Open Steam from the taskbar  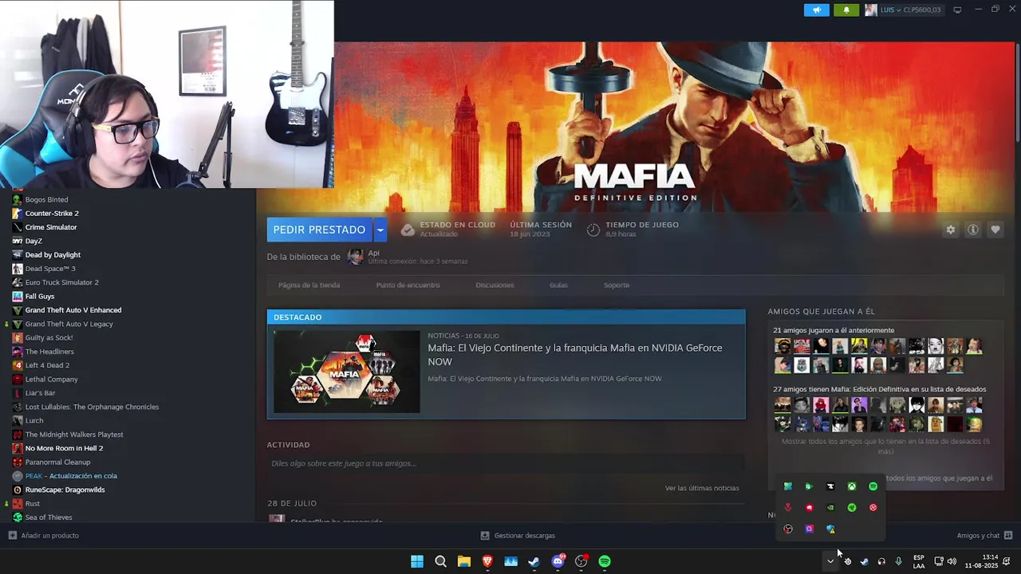click(534, 561)
